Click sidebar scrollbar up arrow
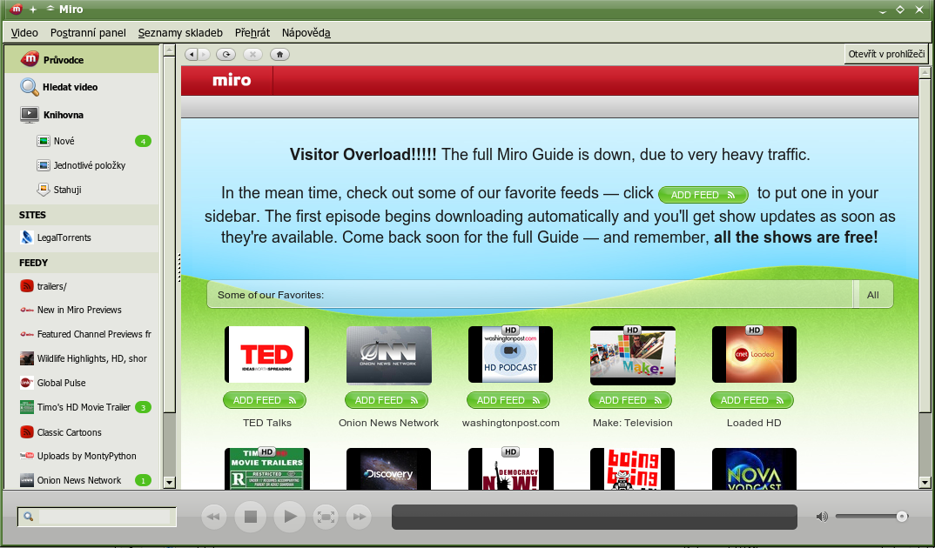Screen dimensions: 935x548 click(x=170, y=50)
